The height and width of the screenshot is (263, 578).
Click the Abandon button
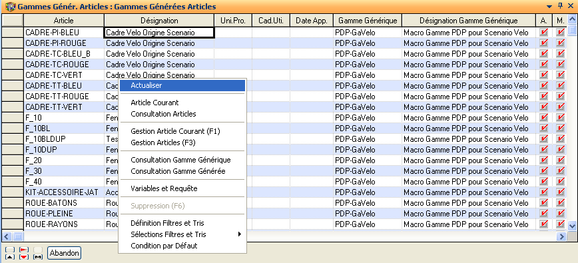click(64, 253)
